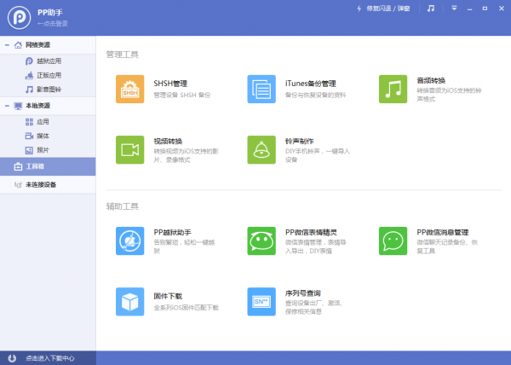Click 修复闪退 / 弹窗 link
Screen dimensions: 511x365
pyautogui.click(x=388, y=9)
